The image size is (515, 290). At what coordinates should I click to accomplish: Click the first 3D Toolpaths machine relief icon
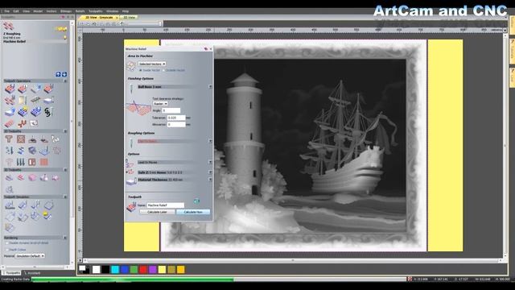9,178
